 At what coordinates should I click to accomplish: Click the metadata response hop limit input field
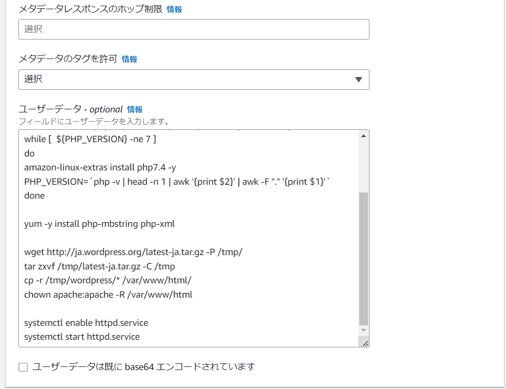pyautogui.click(x=193, y=29)
